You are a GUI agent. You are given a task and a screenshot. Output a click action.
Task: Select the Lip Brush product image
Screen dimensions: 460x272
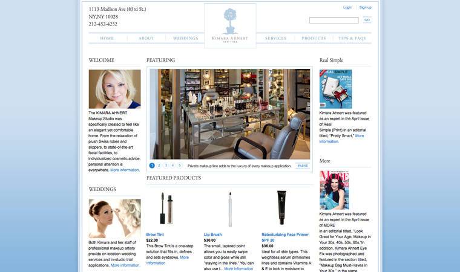pyautogui.click(x=229, y=209)
